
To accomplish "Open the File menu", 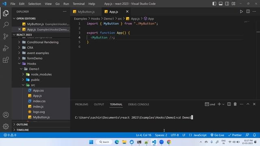I will click(x=13, y=4).
